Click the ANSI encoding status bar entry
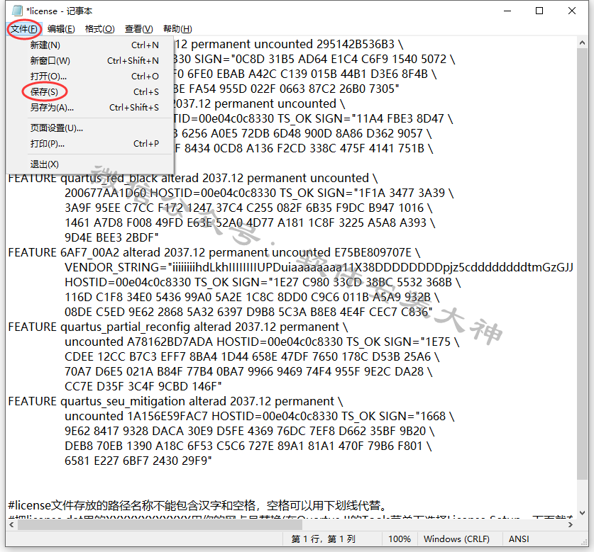 pos(519,539)
